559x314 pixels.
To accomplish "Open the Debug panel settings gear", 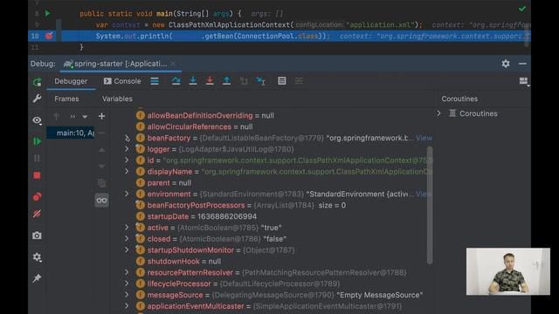I will [506, 64].
